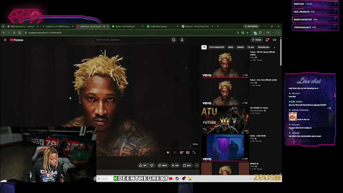Image resolution: width=343 pixels, height=193 pixels.
Task: Go to YouTube Premium home logo
Action: (x=17, y=40)
